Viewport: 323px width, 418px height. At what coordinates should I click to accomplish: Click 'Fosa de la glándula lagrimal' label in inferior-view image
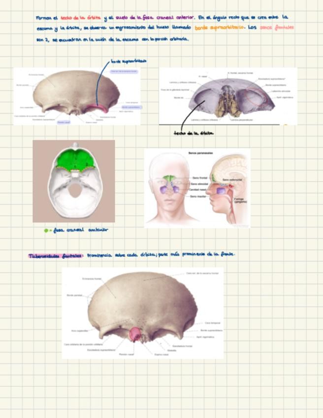[175, 90]
